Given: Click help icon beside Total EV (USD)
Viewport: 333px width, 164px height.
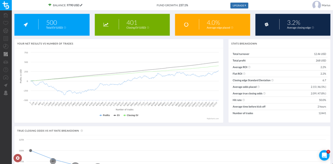Looking at the screenshot, I should click(65, 28).
